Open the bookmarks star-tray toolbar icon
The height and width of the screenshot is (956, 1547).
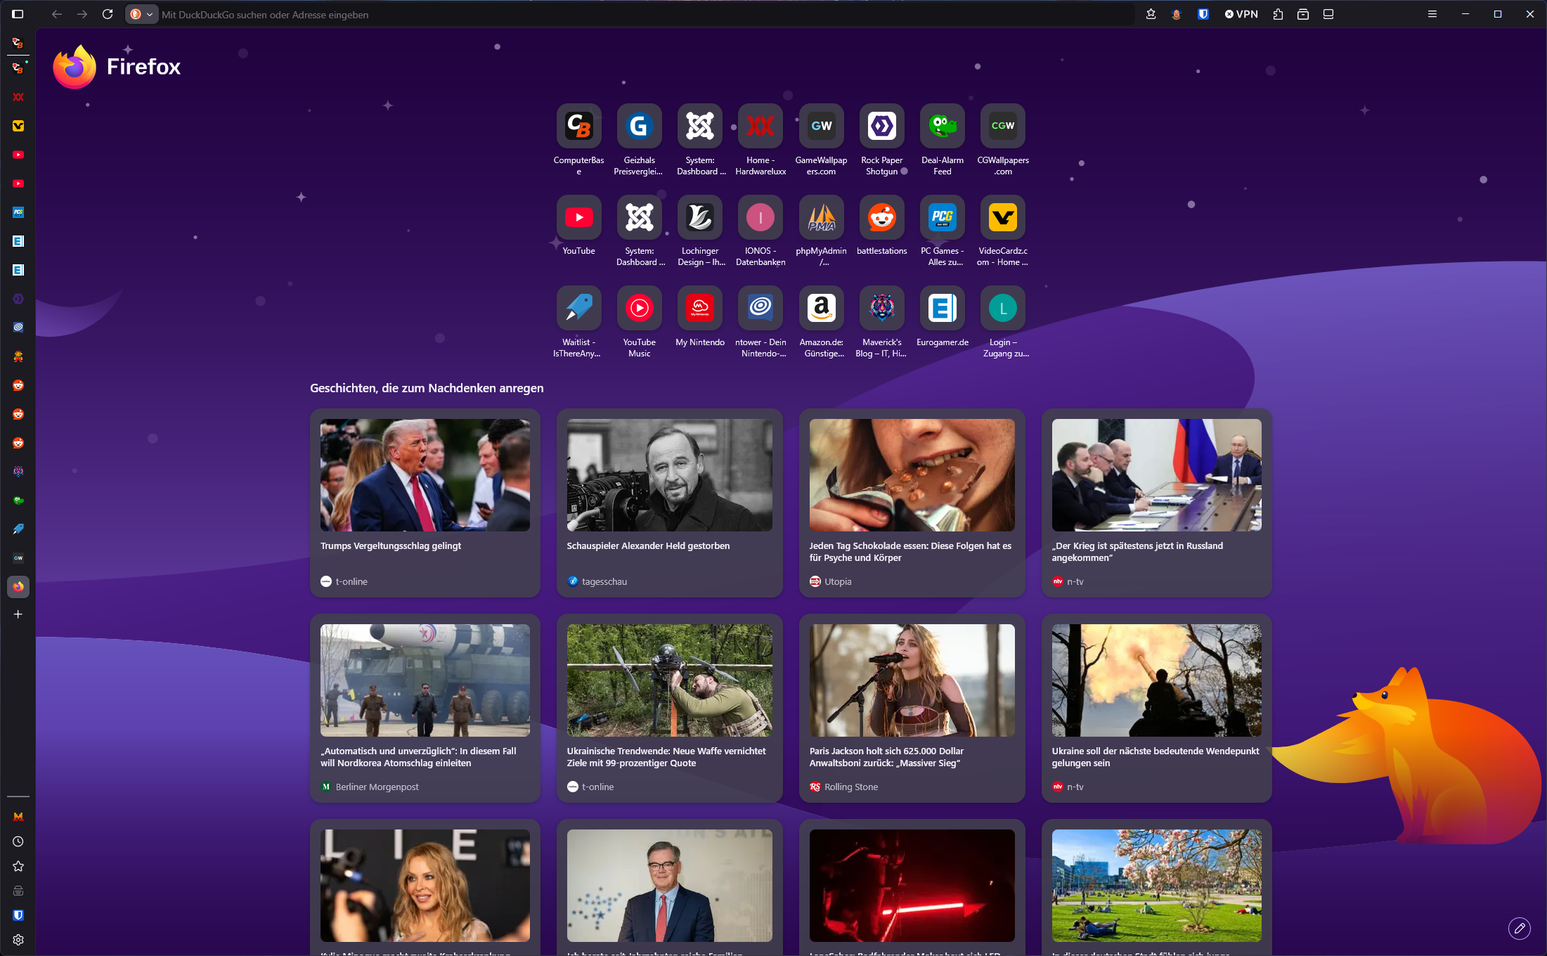[x=1151, y=14]
